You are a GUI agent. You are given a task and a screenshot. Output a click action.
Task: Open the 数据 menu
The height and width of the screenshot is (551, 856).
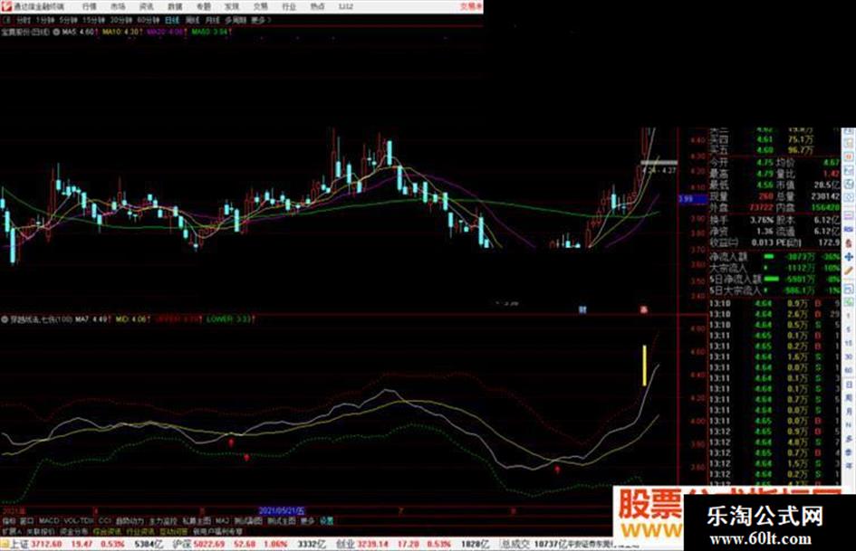point(175,6)
